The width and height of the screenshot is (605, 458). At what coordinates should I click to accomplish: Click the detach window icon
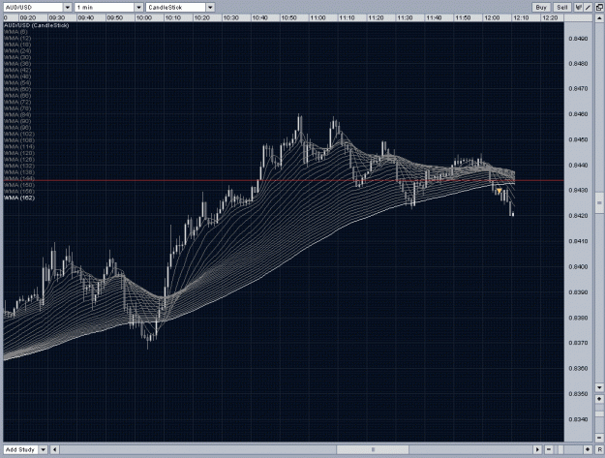[x=599, y=8]
